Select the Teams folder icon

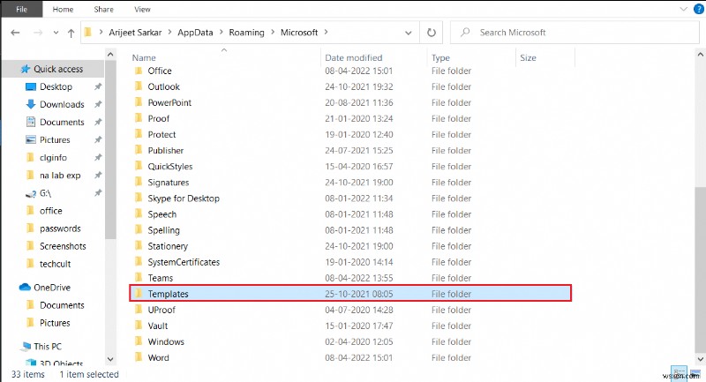coord(139,278)
